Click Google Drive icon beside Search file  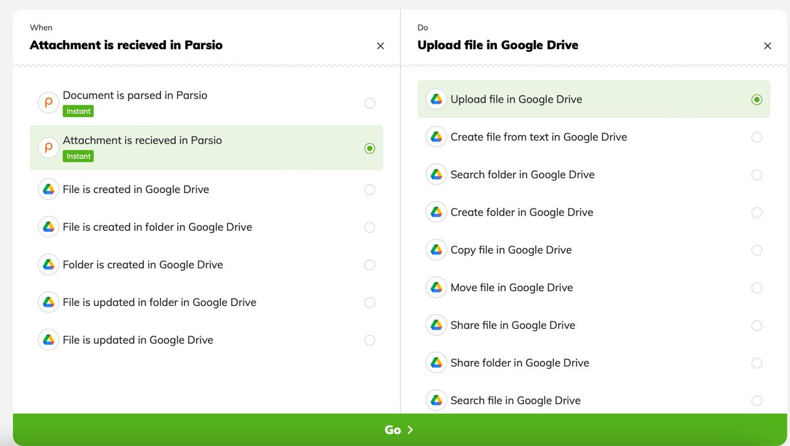click(436, 400)
